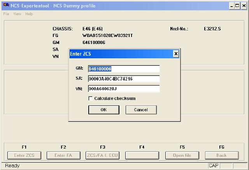Image resolution: width=249 pixels, height=170 pixels.
Task: Click the Calculate checksum label text
Action: pyautogui.click(x=115, y=98)
